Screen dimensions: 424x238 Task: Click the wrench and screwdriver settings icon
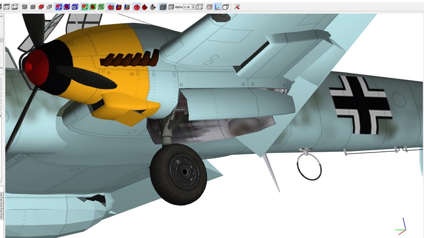click(237, 7)
